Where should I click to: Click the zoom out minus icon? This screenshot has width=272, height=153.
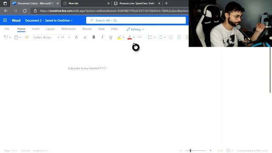point(181,150)
